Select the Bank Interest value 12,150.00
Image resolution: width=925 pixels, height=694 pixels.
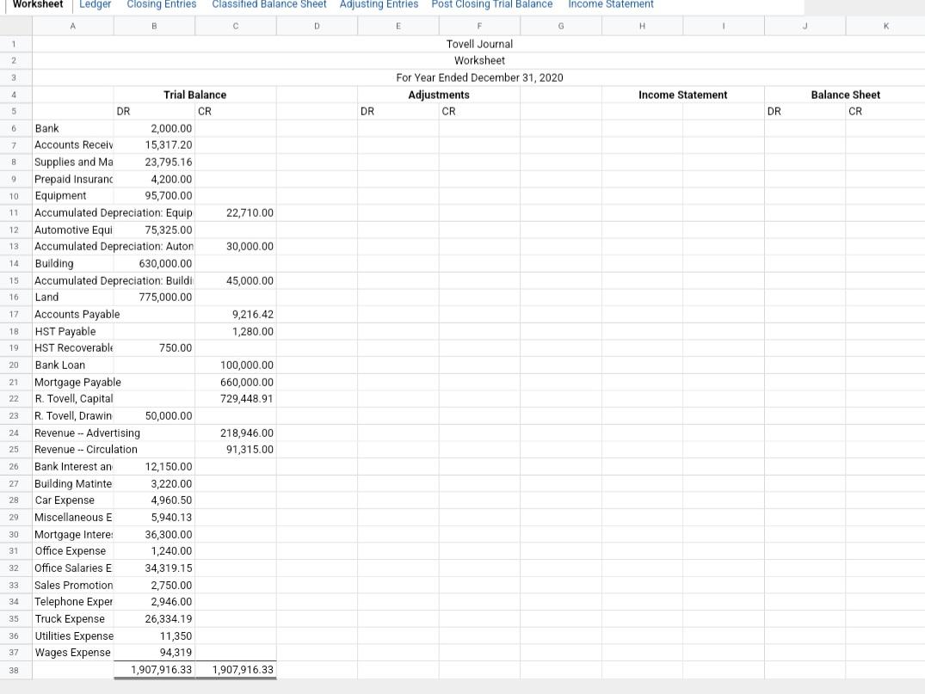tap(155, 467)
